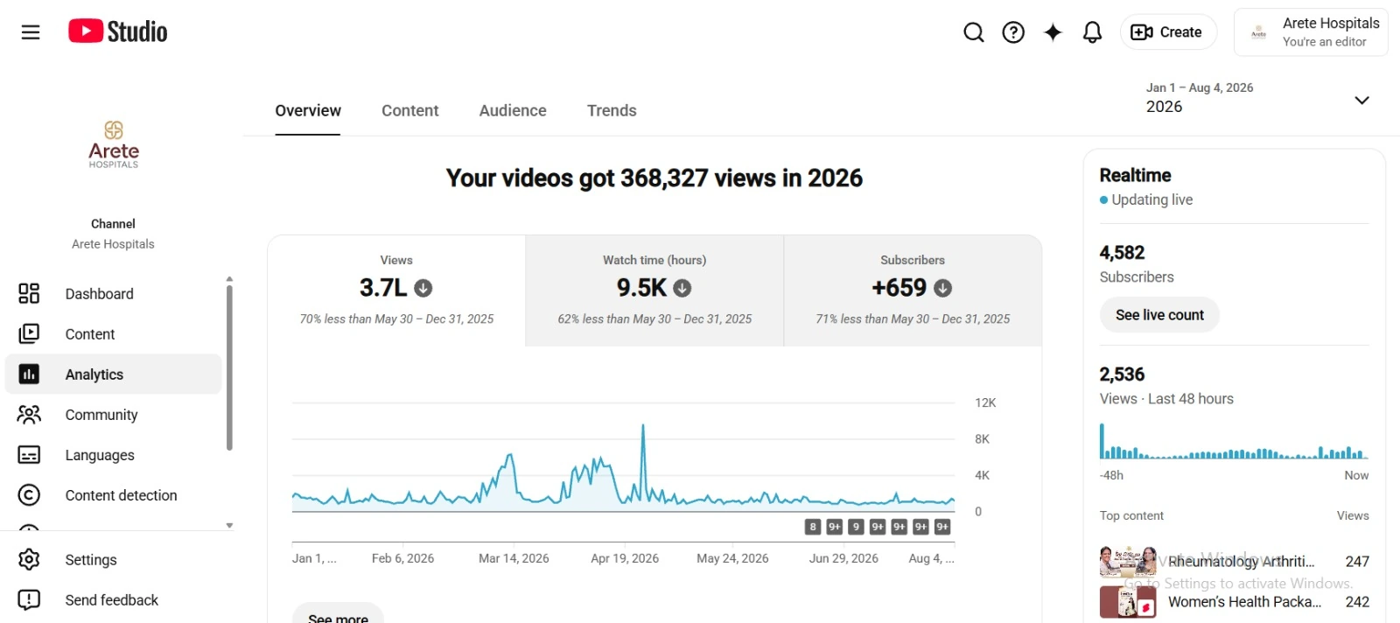Go to Dashboard in the sidebar

[x=114, y=294]
